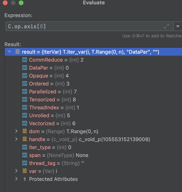Click the Opaque int field icon
Image resolution: width=182 pixels, height=192 pixels.
[25, 76]
